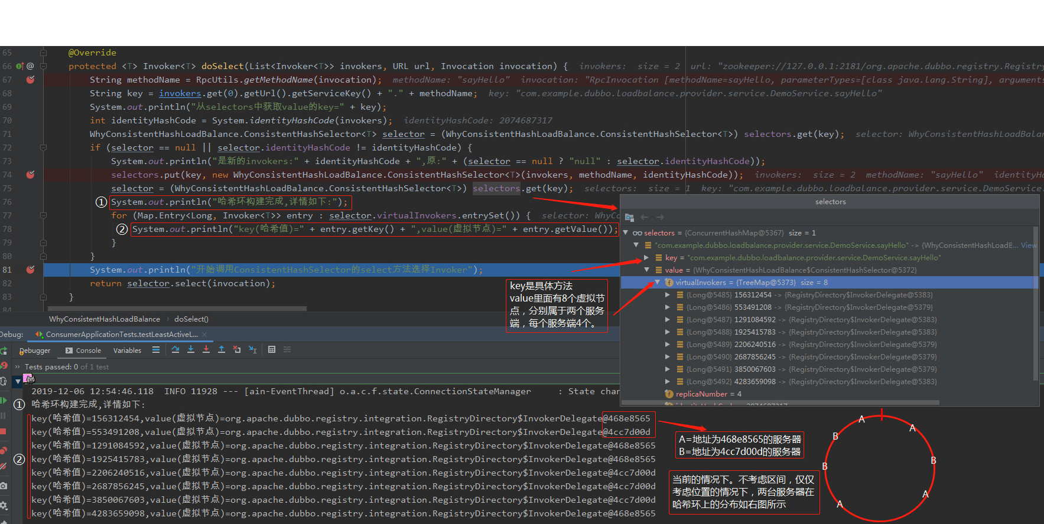1044x524 pixels.
Task: Click the Run to Cursor icon
Action: pos(252,350)
